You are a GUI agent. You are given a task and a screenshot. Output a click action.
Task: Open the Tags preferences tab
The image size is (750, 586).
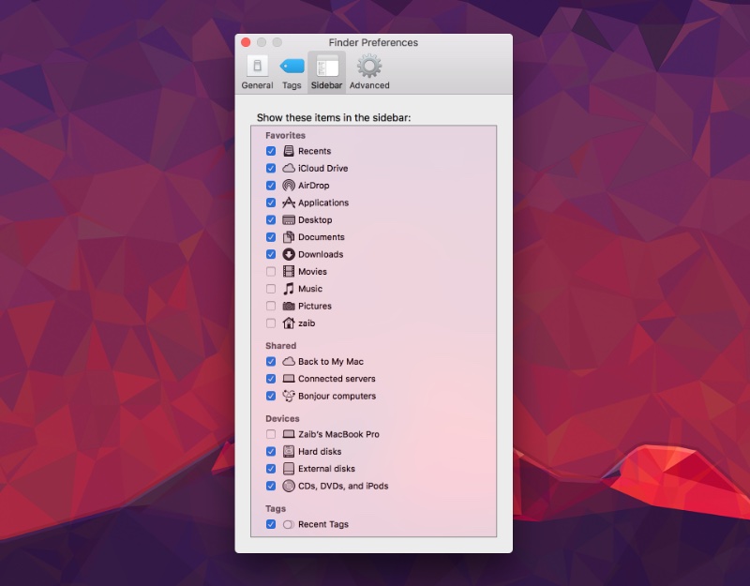tap(292, 70)
